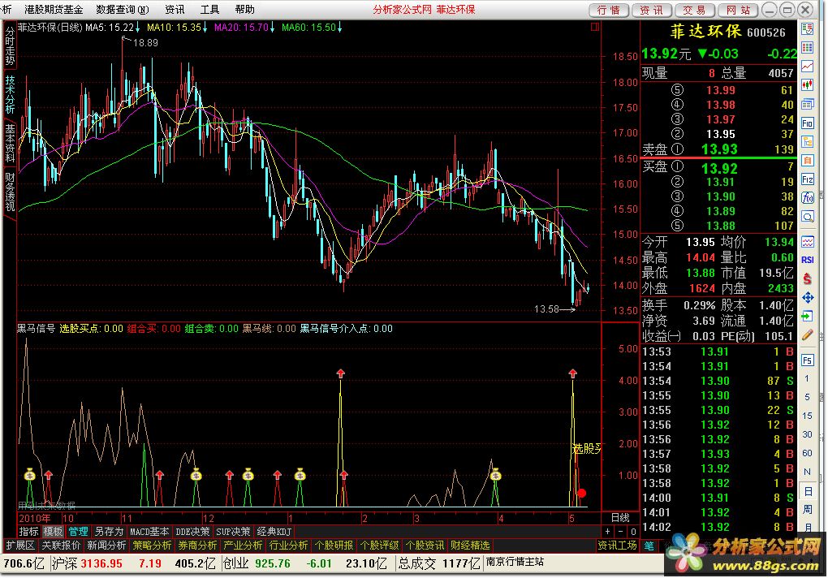Viewport: 828px width, 578px height.
Task: Open F10 company info icon
Action: click(x=808, y=123)
